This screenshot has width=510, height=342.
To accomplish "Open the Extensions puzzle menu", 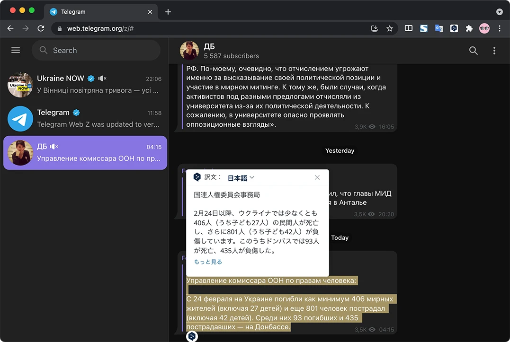I will 469,28.
